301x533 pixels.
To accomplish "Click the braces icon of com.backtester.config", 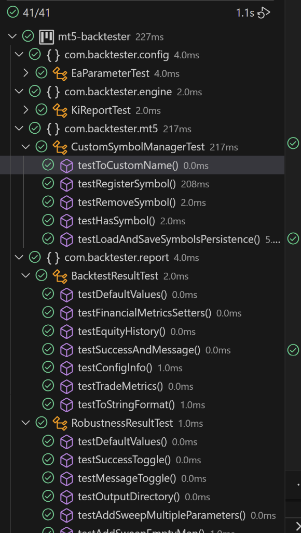I will coord(53,55).
